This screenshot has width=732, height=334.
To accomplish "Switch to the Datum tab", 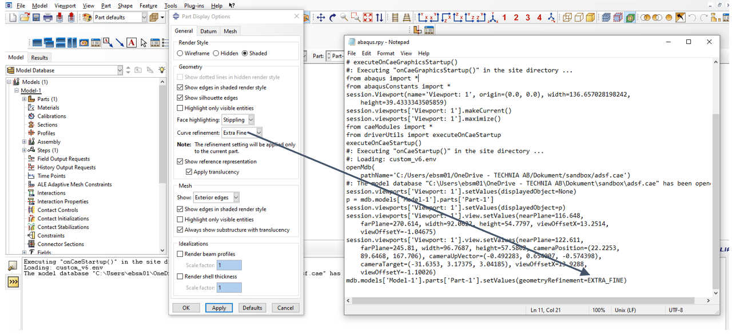I will pyautogui.click(x=208, y=30).
